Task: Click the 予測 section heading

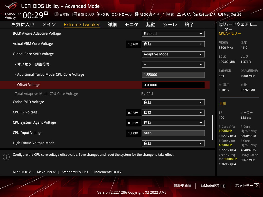Action: click(x=222, y=103)
